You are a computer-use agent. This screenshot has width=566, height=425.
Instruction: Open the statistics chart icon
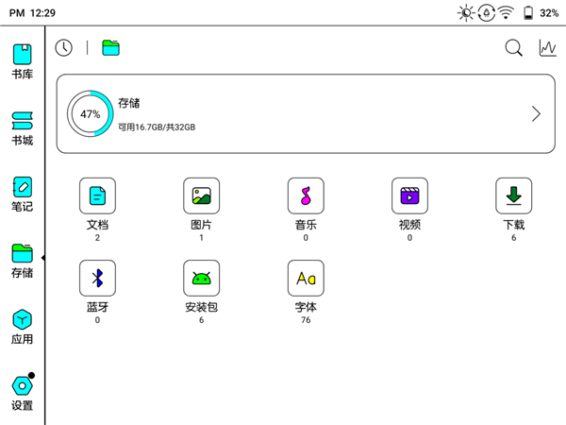pos(547,48)
